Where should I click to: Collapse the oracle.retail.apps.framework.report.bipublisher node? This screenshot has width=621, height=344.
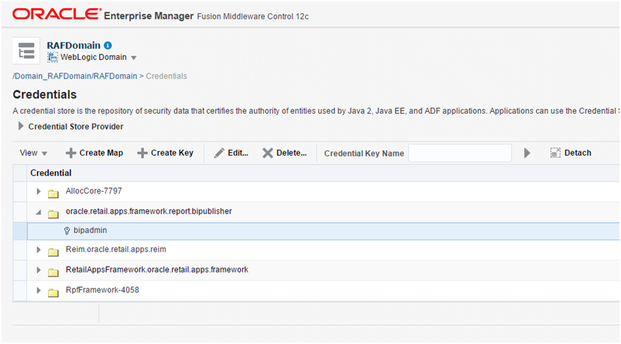[x=39, y=212]
